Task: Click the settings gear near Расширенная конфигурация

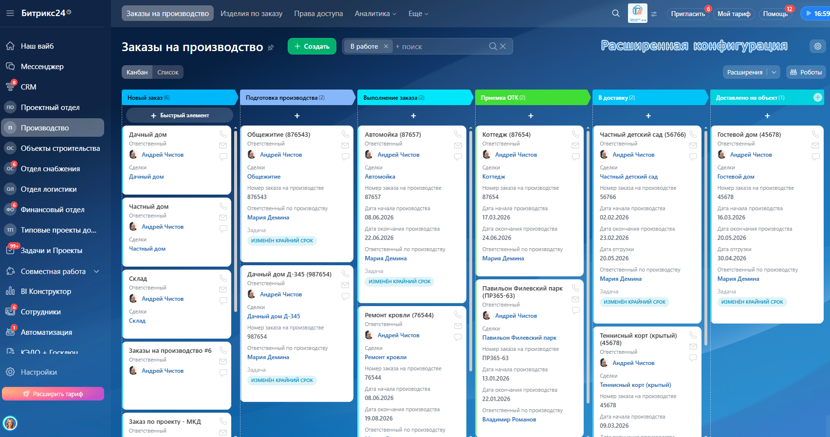Action: (x=818, y=46)
